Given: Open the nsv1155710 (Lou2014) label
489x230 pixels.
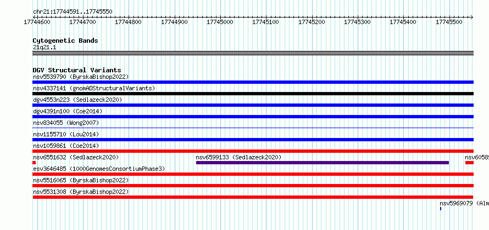Looking at the screenshot, I should [x=66, y=134].
